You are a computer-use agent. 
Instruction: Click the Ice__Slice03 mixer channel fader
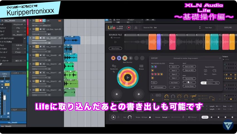coord(4,98)
